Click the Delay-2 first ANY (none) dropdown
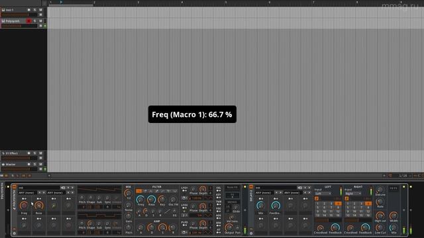This screenshot has width=424, height=238. point(264,192)
